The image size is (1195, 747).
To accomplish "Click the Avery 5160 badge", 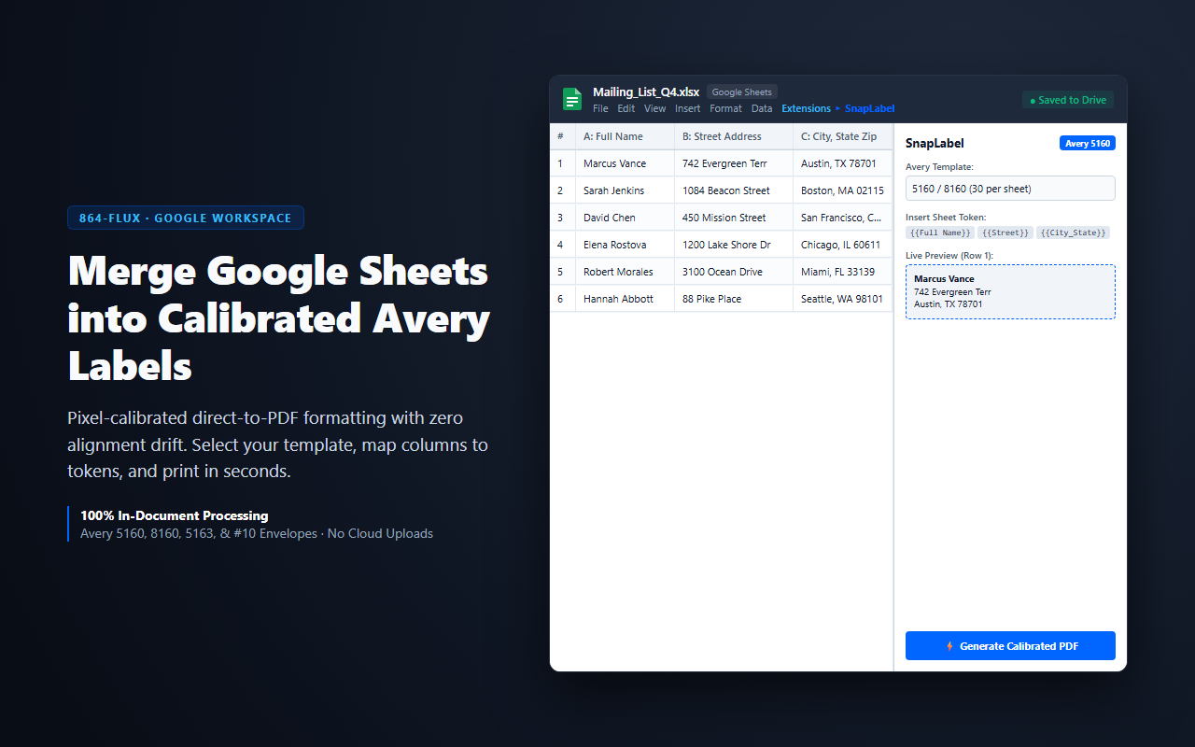I will [1088, 143].
